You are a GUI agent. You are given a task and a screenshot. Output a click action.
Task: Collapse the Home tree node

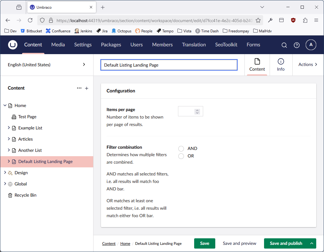tap(5, 105)
